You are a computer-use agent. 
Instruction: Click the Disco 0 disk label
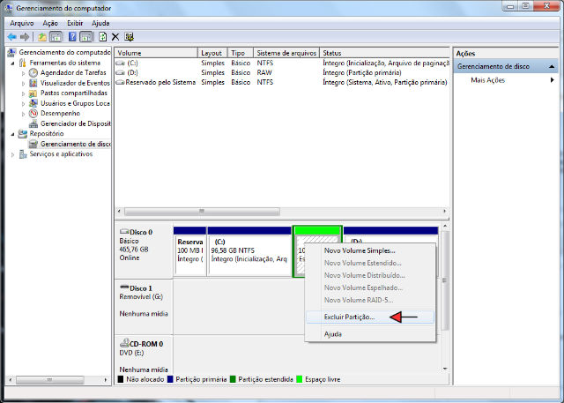tap(141, 232)
